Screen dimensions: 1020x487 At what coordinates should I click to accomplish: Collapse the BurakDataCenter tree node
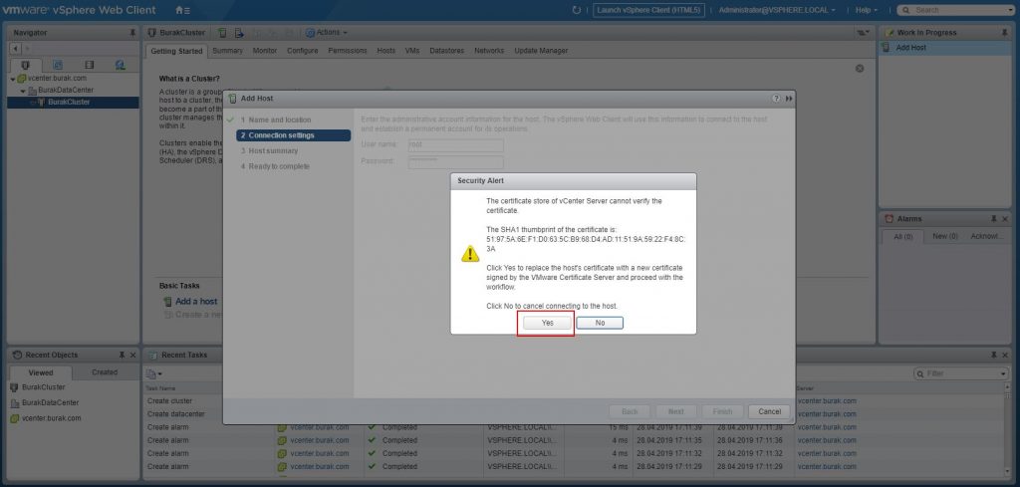click(23, 91)
